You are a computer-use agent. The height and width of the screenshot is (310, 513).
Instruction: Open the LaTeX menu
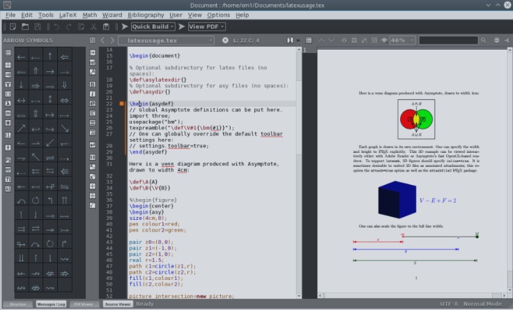click(68, 15)
